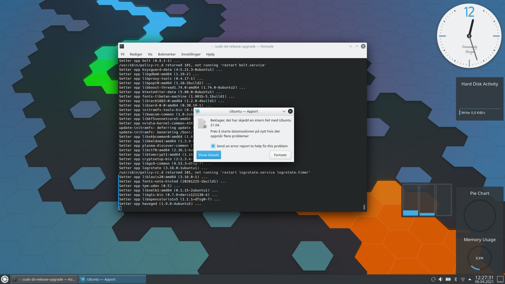Click the Konsole icon in the terminal titlebar
The image size is (505, 284).
click(x=122, y=46)
